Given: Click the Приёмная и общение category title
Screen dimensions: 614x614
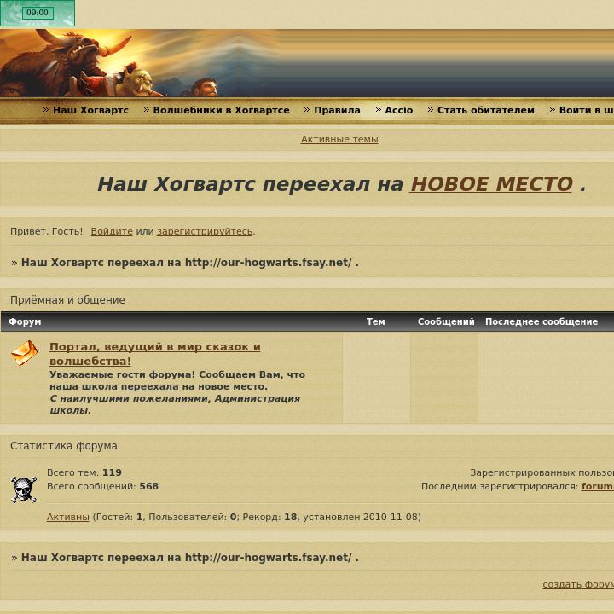Looking at the screenshot, I should 67,300.
